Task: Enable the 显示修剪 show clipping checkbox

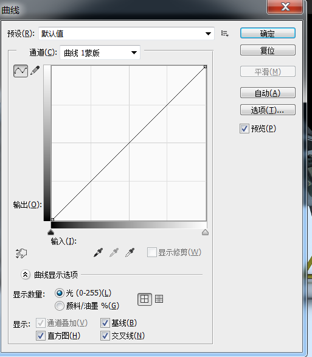Action: (x=152, y=252)
